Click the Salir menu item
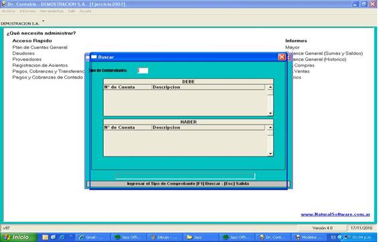The height and width of the screenshot is (242, 379). click(x=71, y=11)
